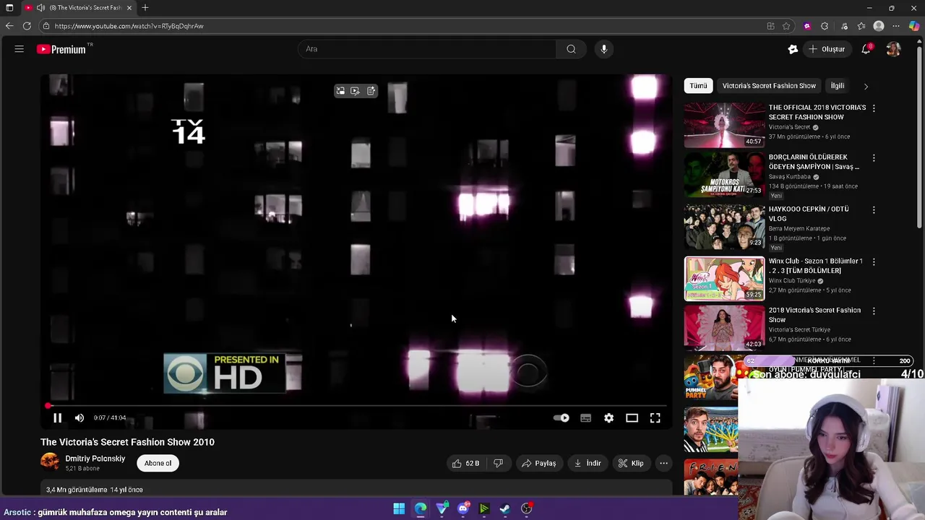Open The Official 2018 Victoria's Secret title
Screen dimensions: 925x520
817,112
